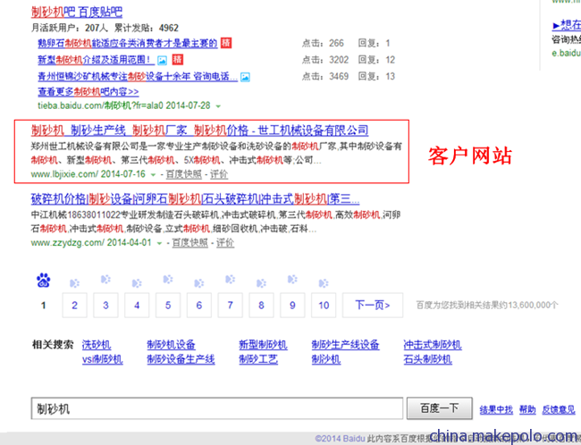The image size is (581, 445).
Task: Click 下一页 next page button
Action: [373, 306]
